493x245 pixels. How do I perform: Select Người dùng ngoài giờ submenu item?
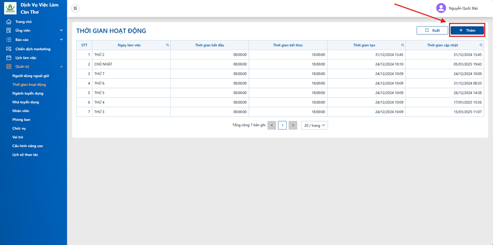point(30,76)
